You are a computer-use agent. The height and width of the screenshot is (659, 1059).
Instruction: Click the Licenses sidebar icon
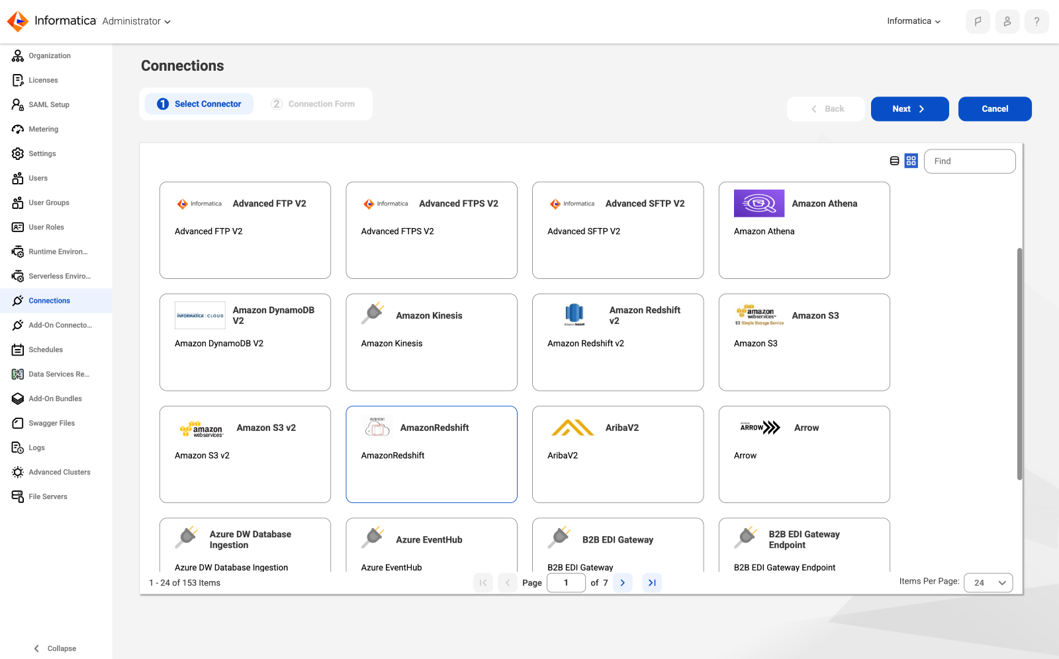click(x=18, y=80)
